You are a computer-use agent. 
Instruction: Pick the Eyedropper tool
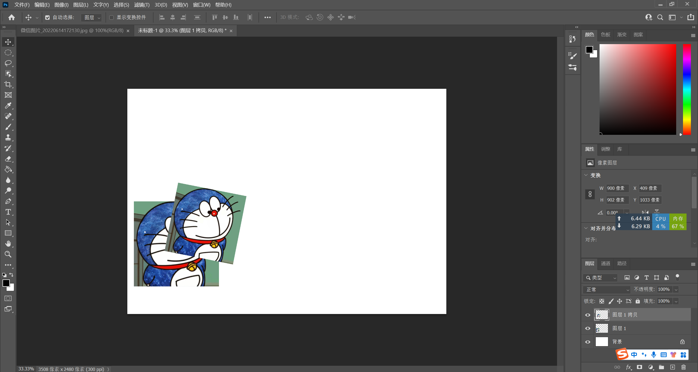[x=8, y=106]
